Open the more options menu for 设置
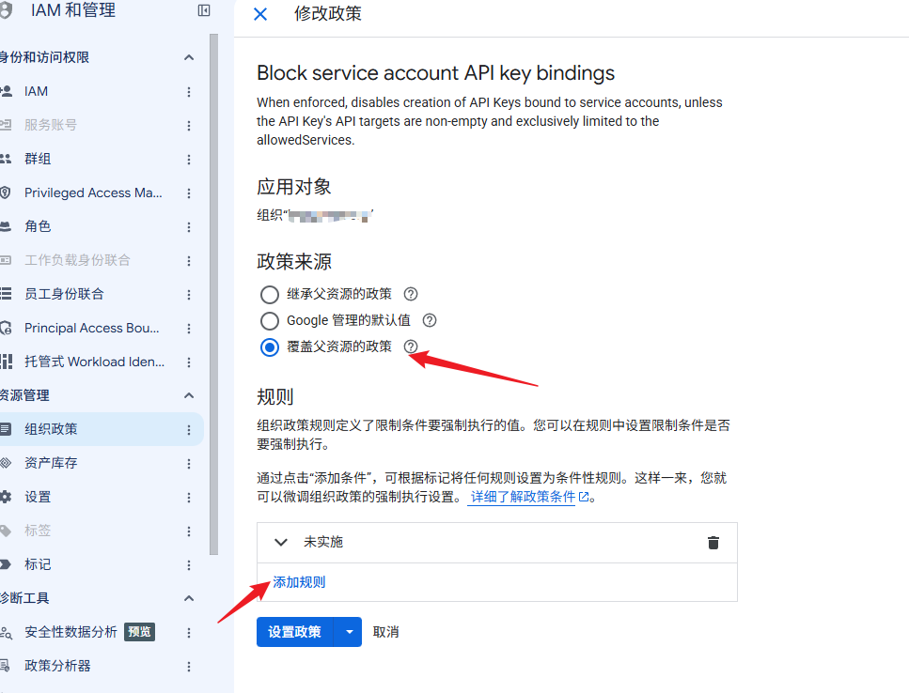 point(189,498)
